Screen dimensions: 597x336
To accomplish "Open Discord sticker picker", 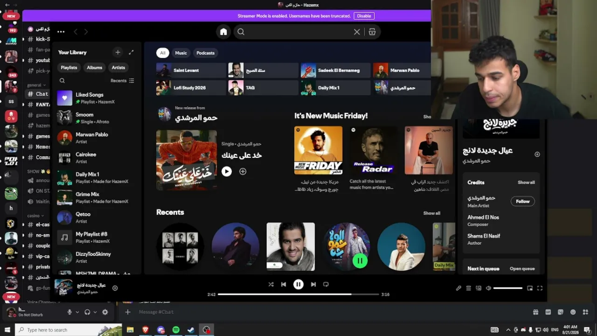I will (560, 312).
